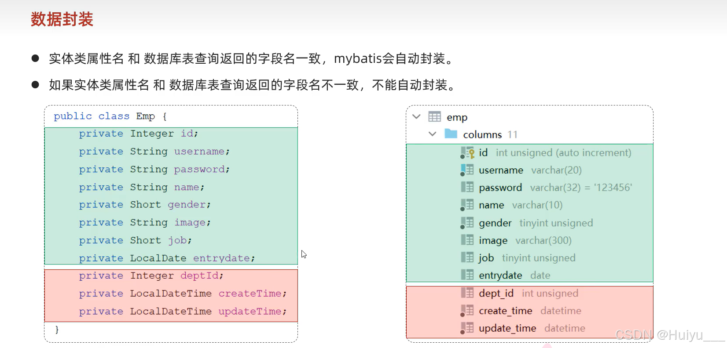Collapse the emp table node
Screen dimensions: 727x348
click(416, 117)
